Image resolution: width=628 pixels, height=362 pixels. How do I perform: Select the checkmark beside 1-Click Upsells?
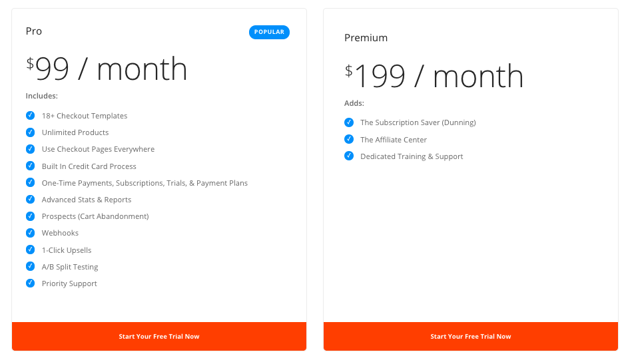(31, 250)
